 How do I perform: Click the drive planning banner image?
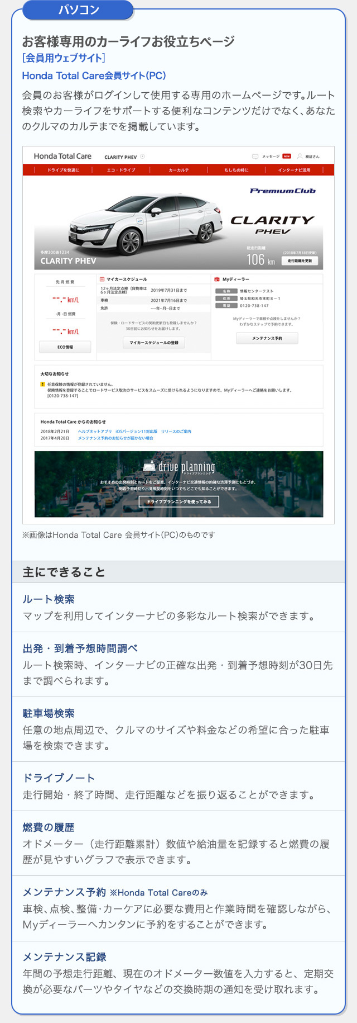[x=178, y=484]
